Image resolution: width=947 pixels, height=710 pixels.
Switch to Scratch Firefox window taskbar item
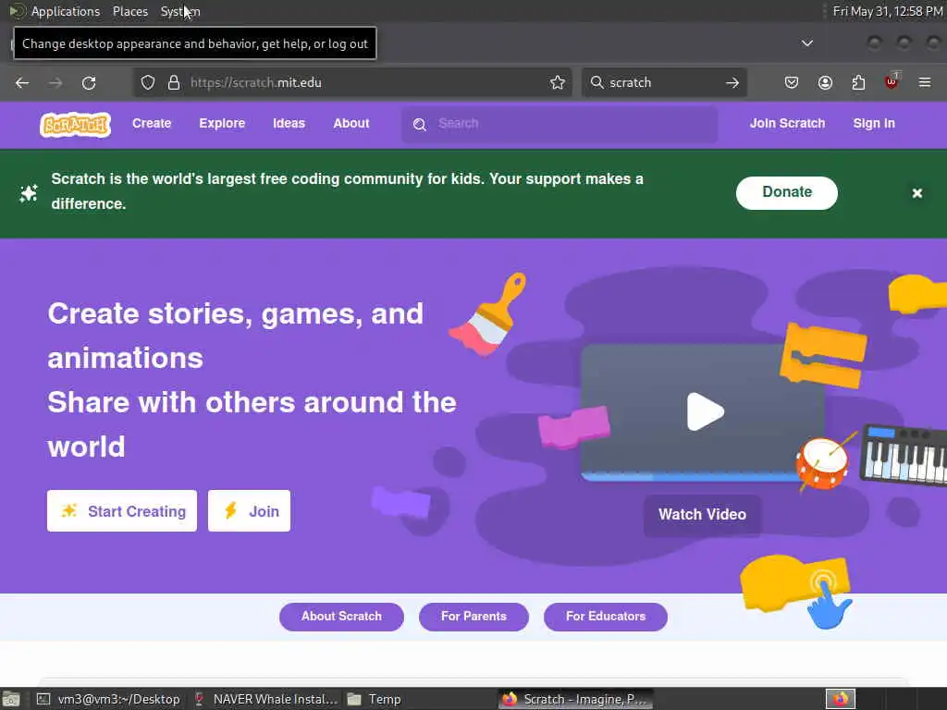[x=575, y=699]
